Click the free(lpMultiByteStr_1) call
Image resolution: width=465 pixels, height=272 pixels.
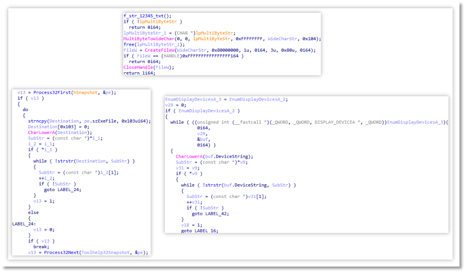coord(154,44)
